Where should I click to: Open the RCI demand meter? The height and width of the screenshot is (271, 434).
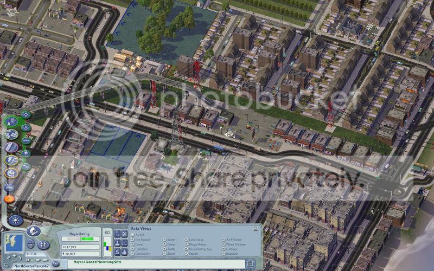coord(107,246)
